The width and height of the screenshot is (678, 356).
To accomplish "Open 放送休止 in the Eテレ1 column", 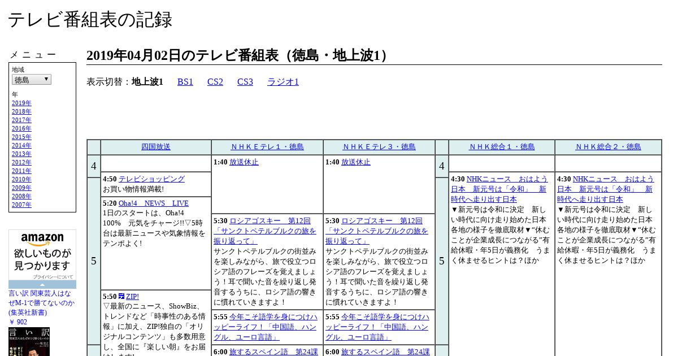I will pyautogui.click(x=244, y=162).
